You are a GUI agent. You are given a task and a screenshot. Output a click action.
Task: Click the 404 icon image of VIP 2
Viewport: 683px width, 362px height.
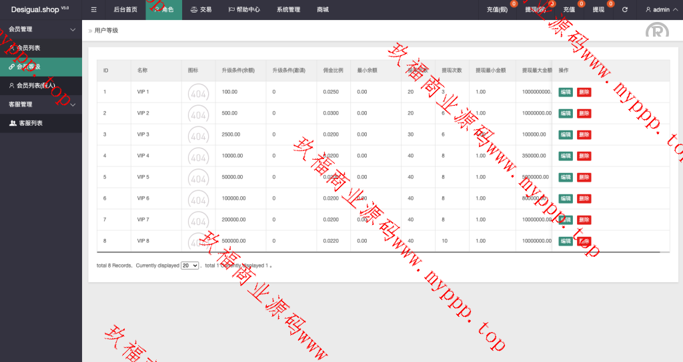coord(198,114)
